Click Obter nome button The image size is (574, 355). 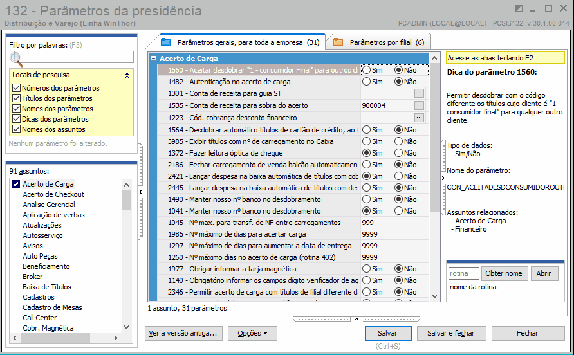[504, 273]
